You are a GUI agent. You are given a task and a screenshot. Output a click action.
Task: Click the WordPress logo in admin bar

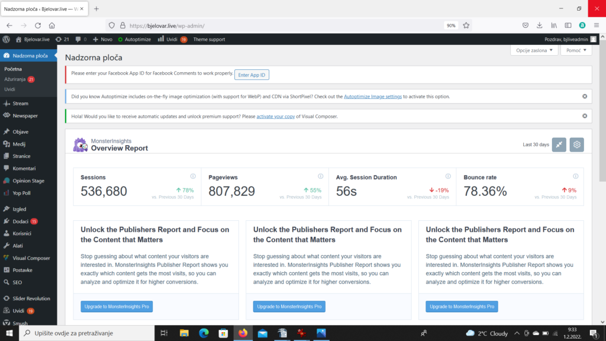coord(6,39)
